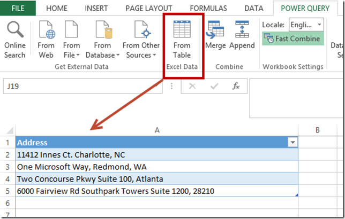Open Online Search in Power Query
This screenshot has height=219, width=345.
click(x=15, y=40)
